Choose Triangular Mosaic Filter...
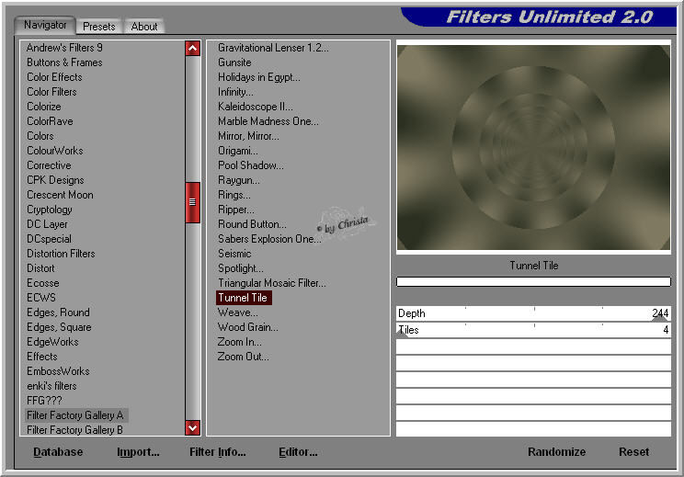 (x=272, y=283)
